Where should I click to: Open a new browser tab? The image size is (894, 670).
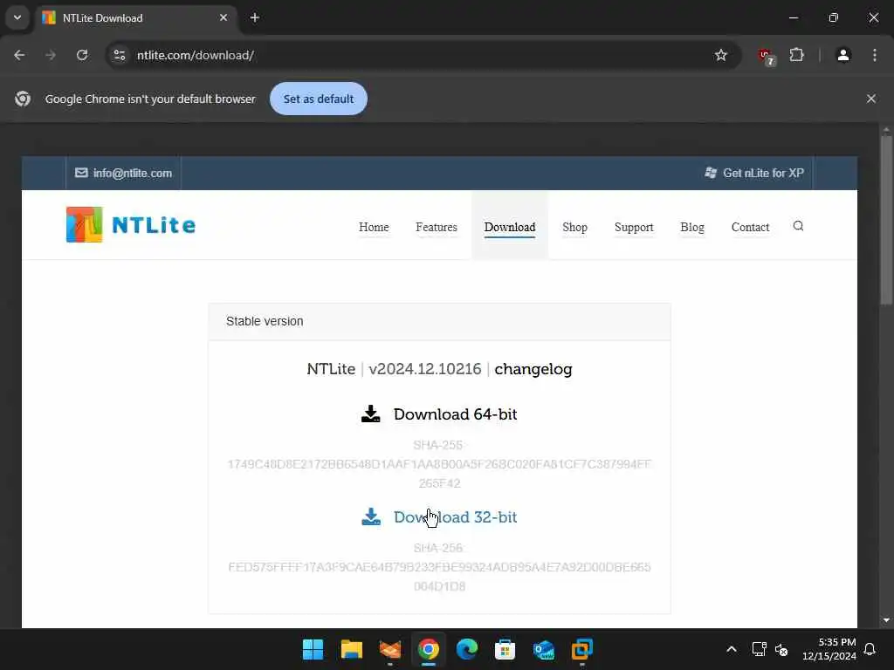(x=255, y=17)
